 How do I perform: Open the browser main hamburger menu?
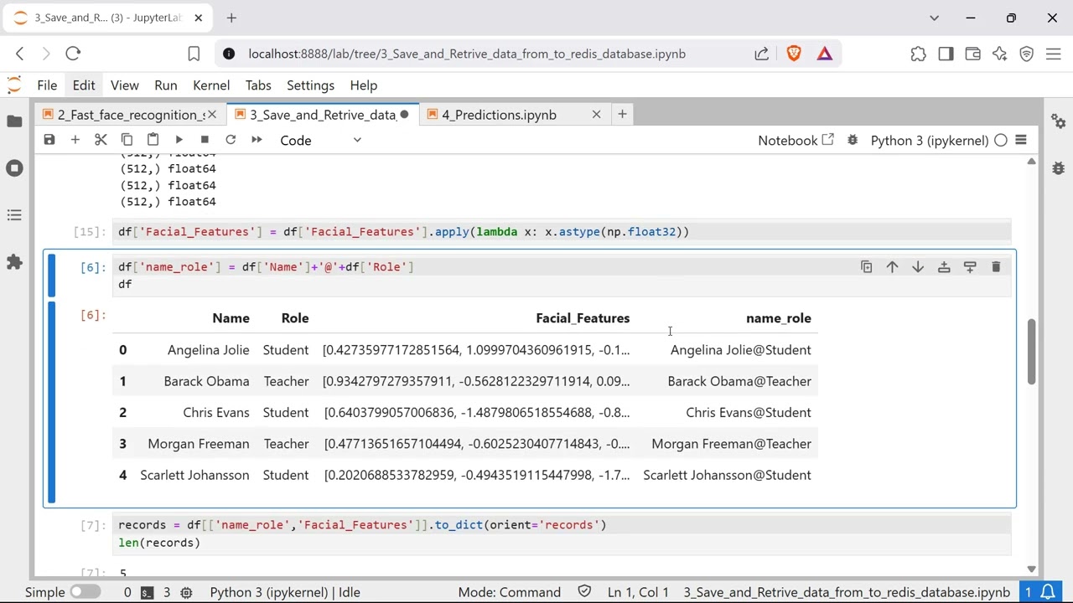pyautogui.click(x=1054, y=54)
